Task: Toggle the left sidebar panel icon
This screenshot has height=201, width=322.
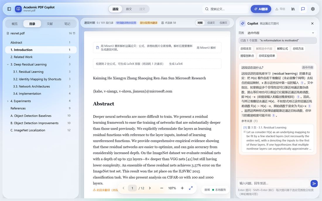Action: pos(9,9)
